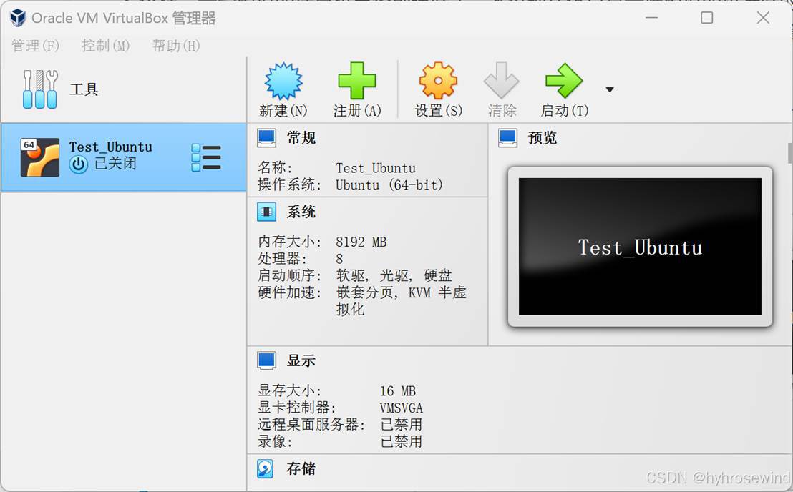The width and height of the screenshot is (793, 492).
Task: Click the 显示 section monitor icon
Action: click(266, 360)
